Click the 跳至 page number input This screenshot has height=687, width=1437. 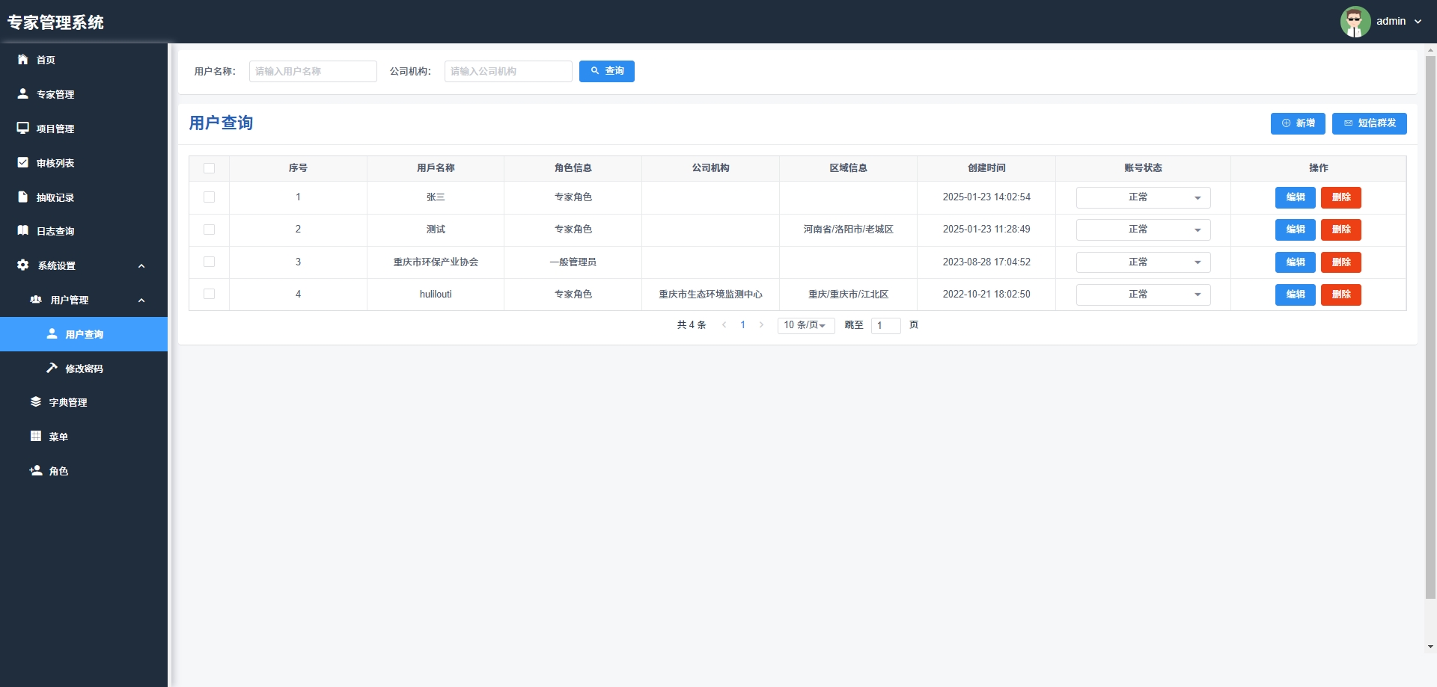(x=885, y=325)
